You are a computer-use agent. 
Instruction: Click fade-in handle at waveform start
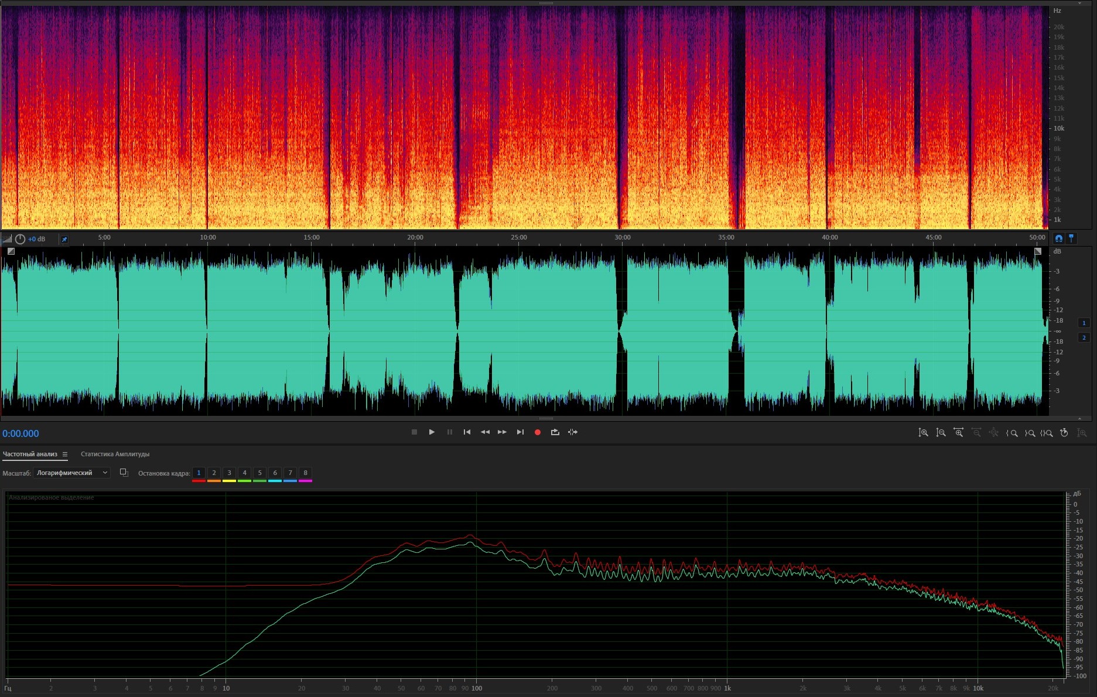coord(11,251)
